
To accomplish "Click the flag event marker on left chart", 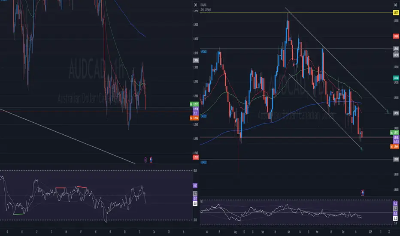I will 151,160.
